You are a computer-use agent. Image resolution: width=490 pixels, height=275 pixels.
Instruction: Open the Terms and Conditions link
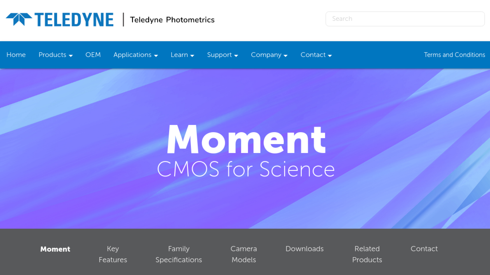point(454,55)
